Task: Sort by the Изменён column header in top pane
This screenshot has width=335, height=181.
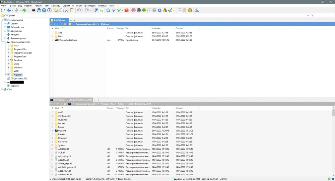Action: pyautogui.click(x=156, y=28)
